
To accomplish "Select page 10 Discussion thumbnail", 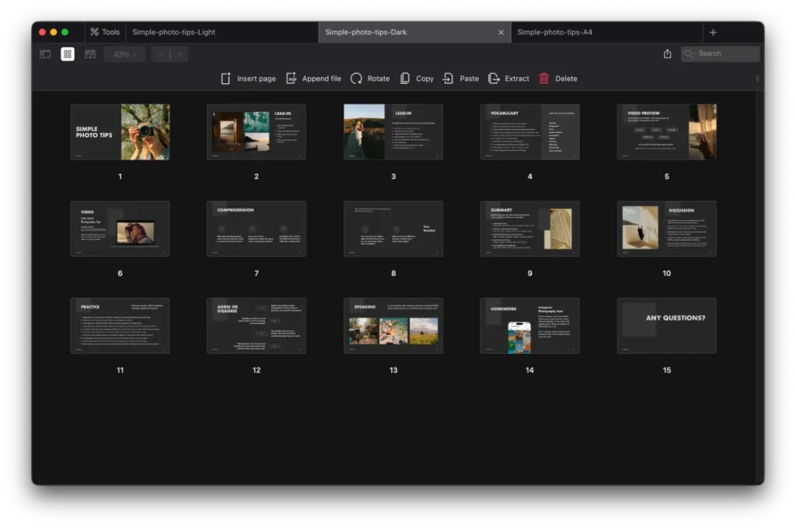I will click(666, 229).
